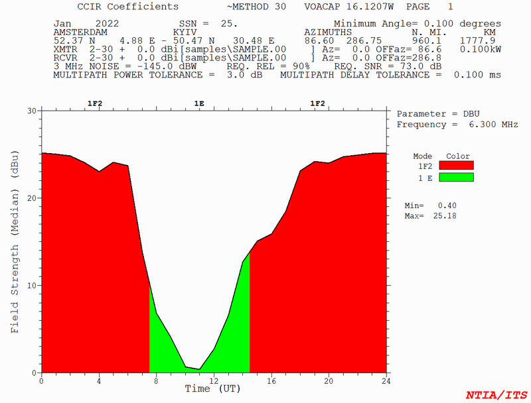Click the KYIV receiver location name
Image resolution: width=531 pixels, height=403 pixels.
coord(185,32)
